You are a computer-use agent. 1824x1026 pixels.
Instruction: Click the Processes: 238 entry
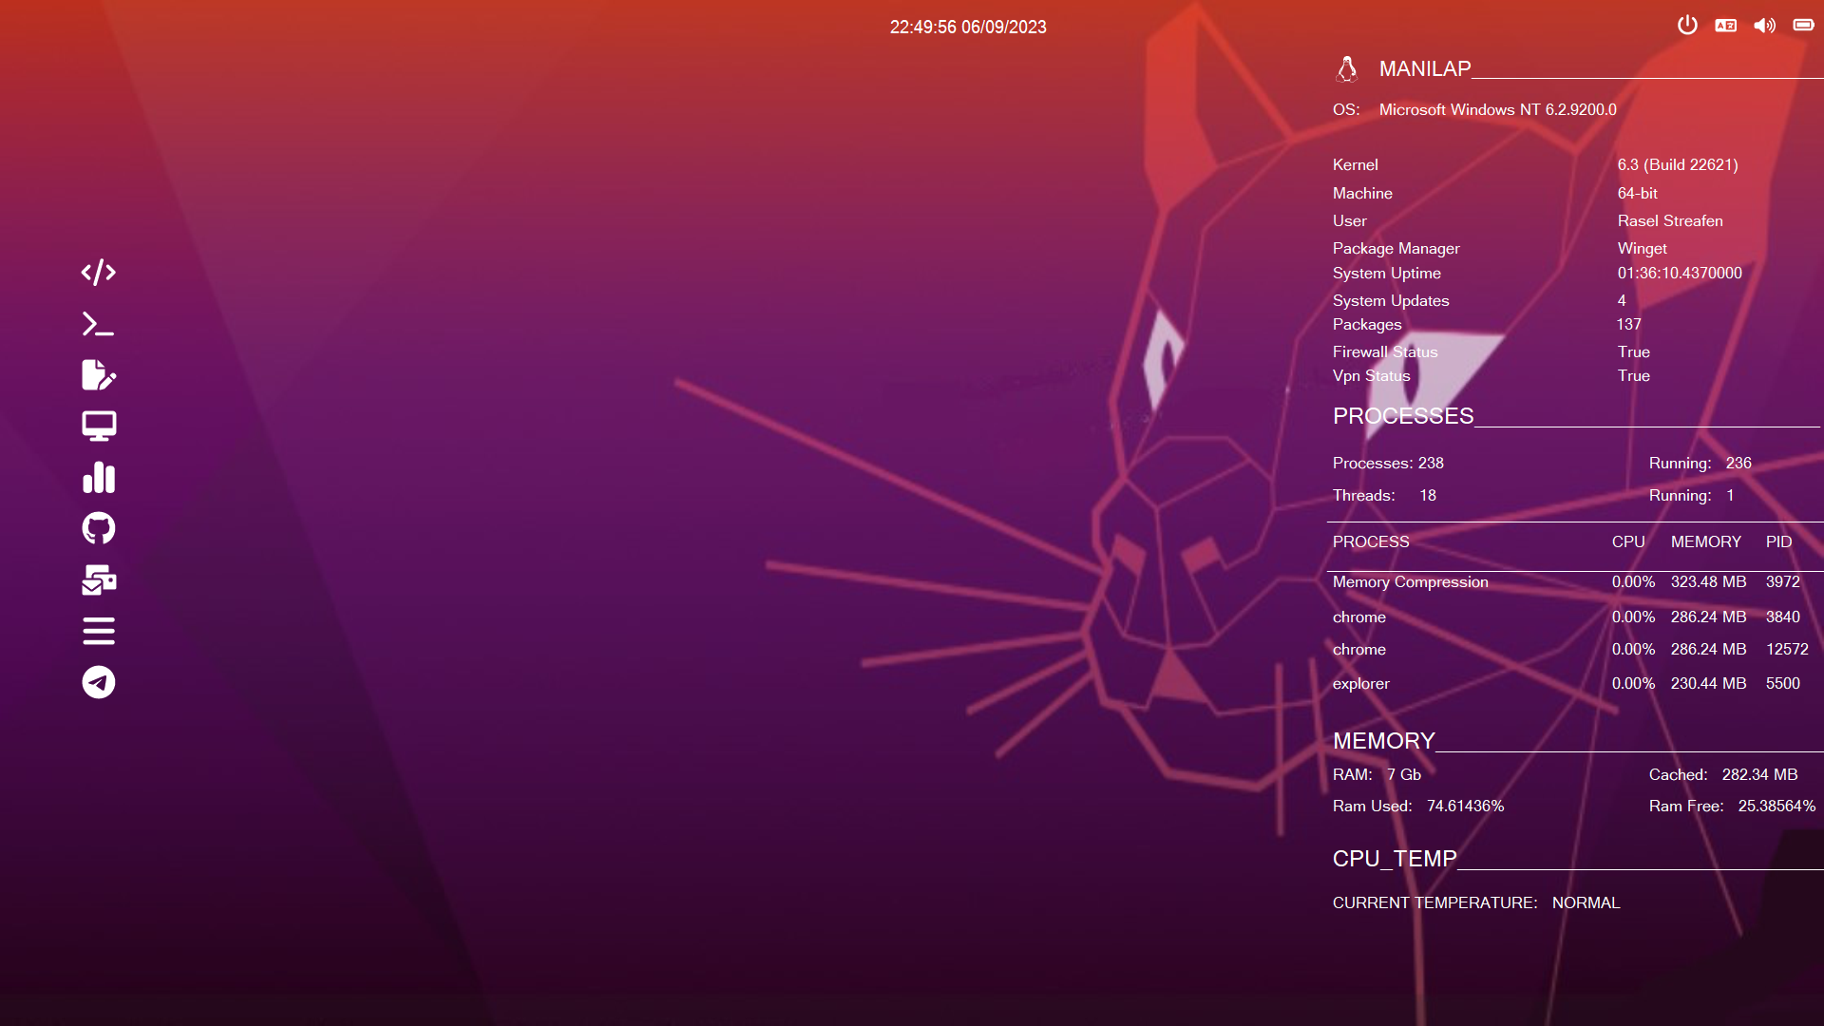coord(1388,464)
